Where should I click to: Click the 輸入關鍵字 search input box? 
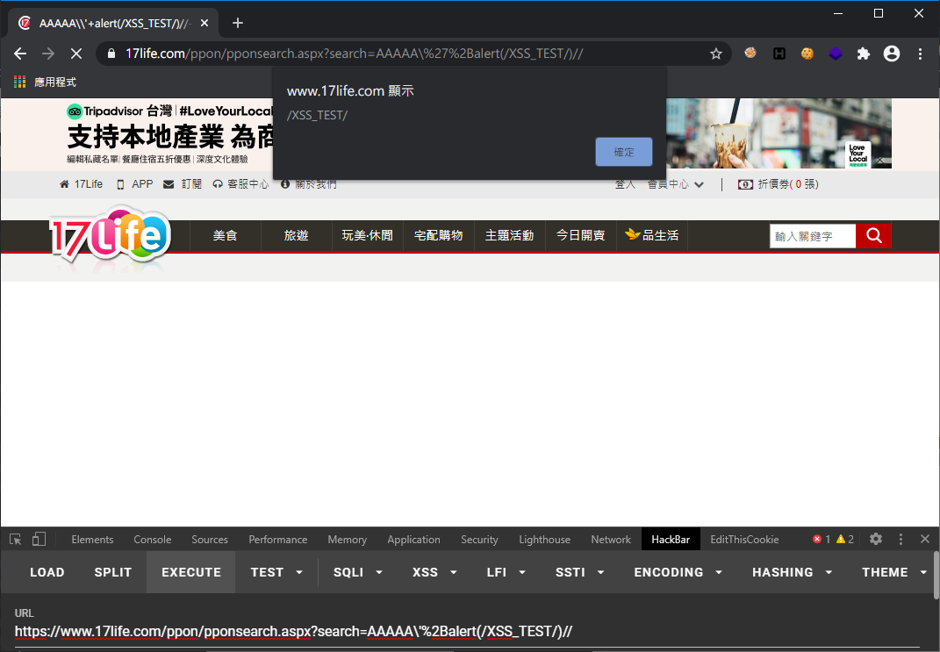click(x=813, y=236)
